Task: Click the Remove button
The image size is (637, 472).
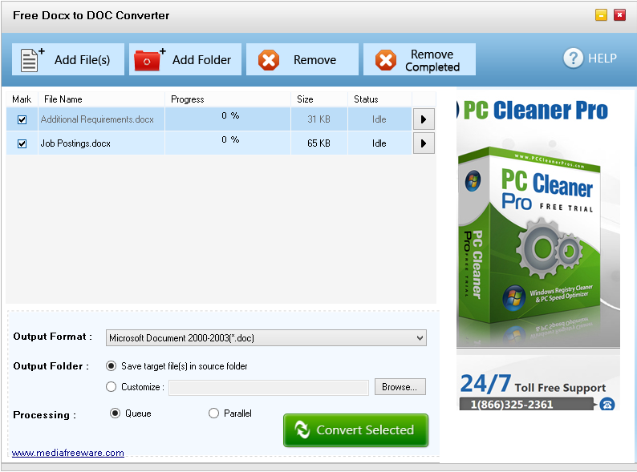Action: (302, 59)
